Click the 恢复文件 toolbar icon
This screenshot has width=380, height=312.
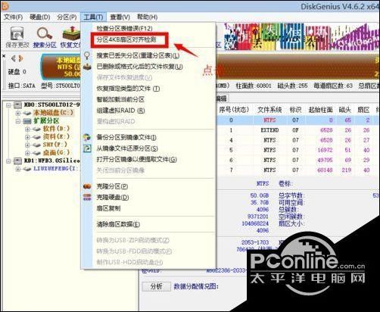pos(71,33)
